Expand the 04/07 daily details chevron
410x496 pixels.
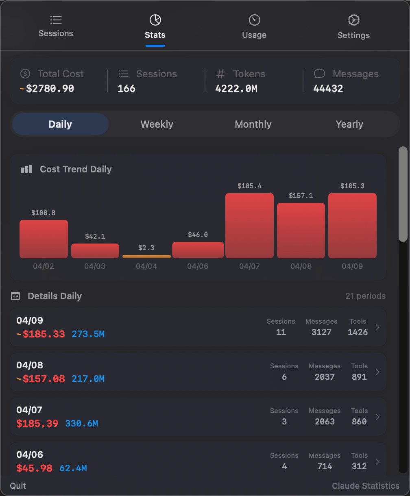pyautogui.click(x=377, y=417)
